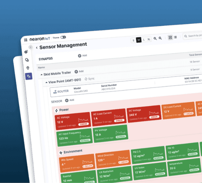Click Sync for View Point (AMT-001)
202x183 pixels.
click(90, 79)
